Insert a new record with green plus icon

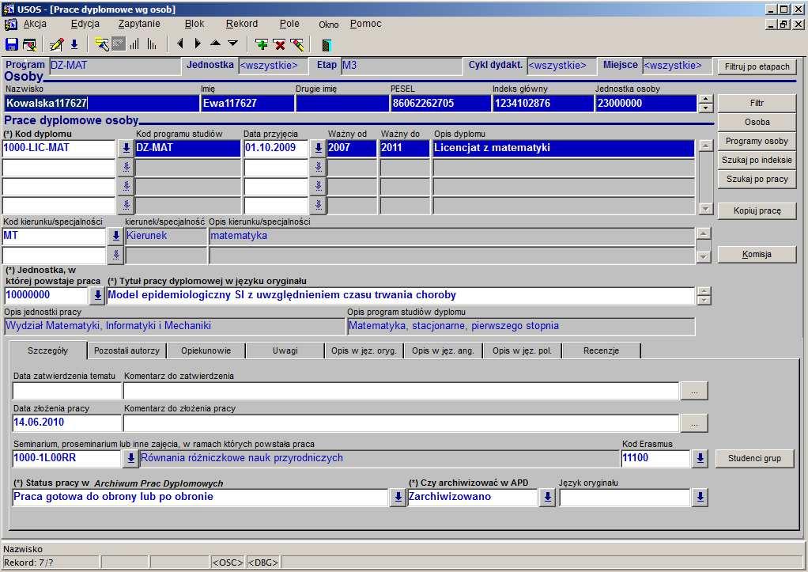262,44
